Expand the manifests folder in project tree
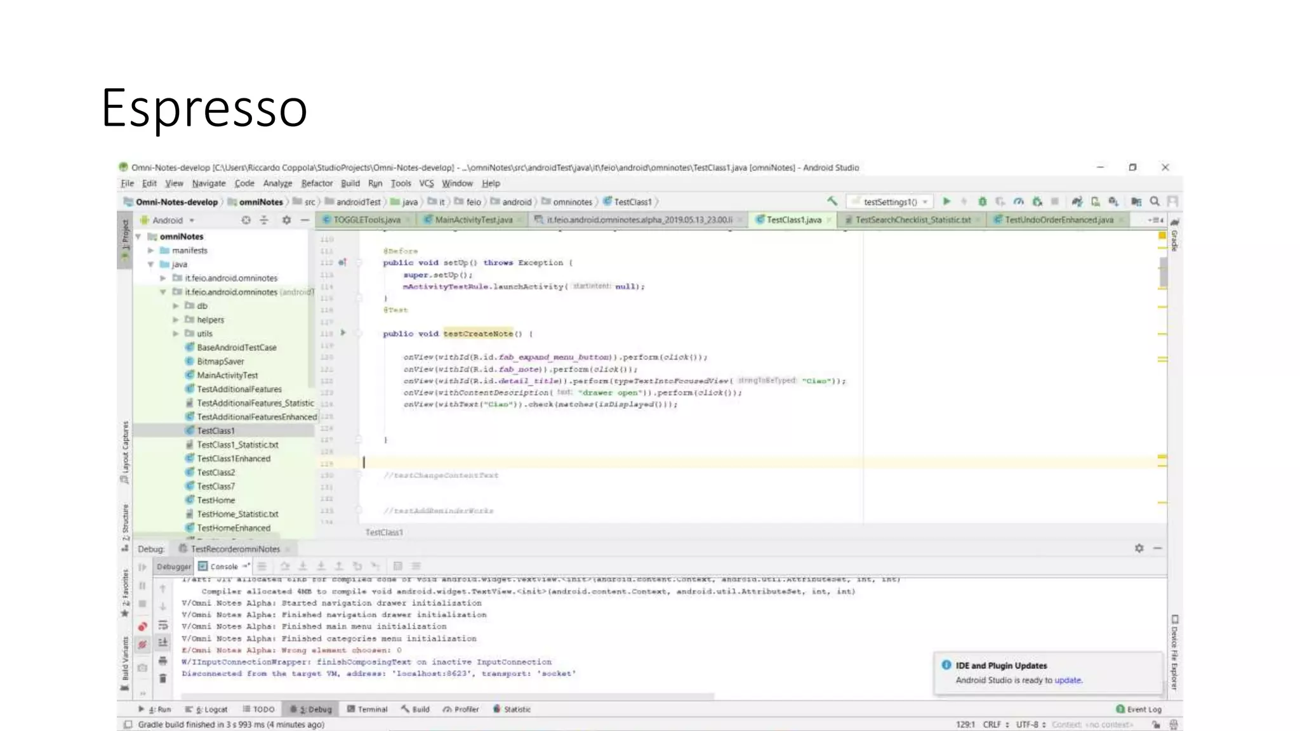Image resolution: width=1300 pixels, height=731 pixels. [x=151, y=251]
